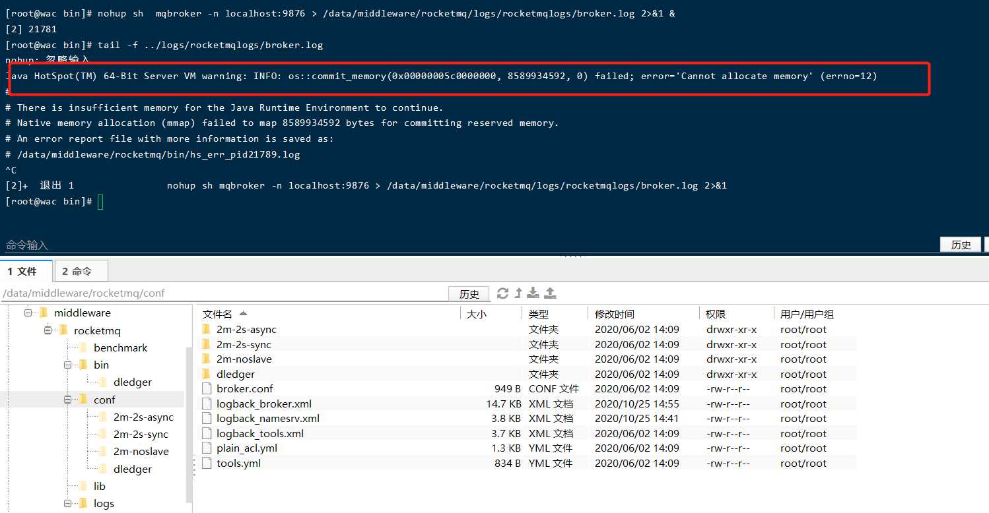
Task: Collapse the middleware tree node
Action: point(28,313)
